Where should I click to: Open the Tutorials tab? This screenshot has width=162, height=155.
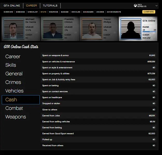(x=50, y=6)
